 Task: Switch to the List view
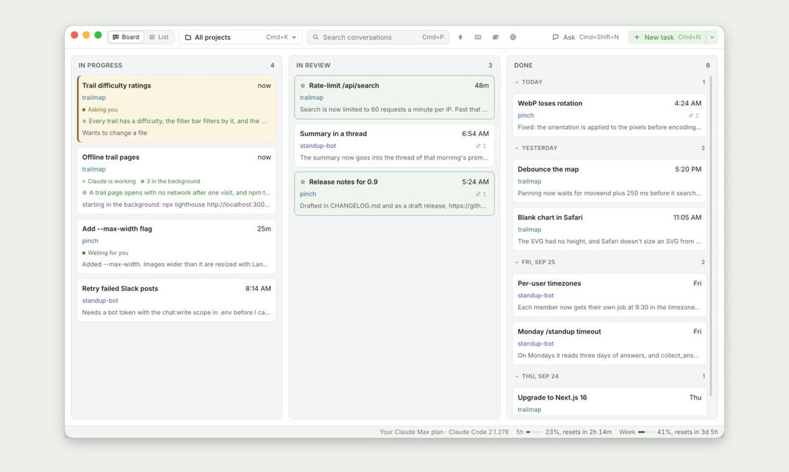pos(158,37)
